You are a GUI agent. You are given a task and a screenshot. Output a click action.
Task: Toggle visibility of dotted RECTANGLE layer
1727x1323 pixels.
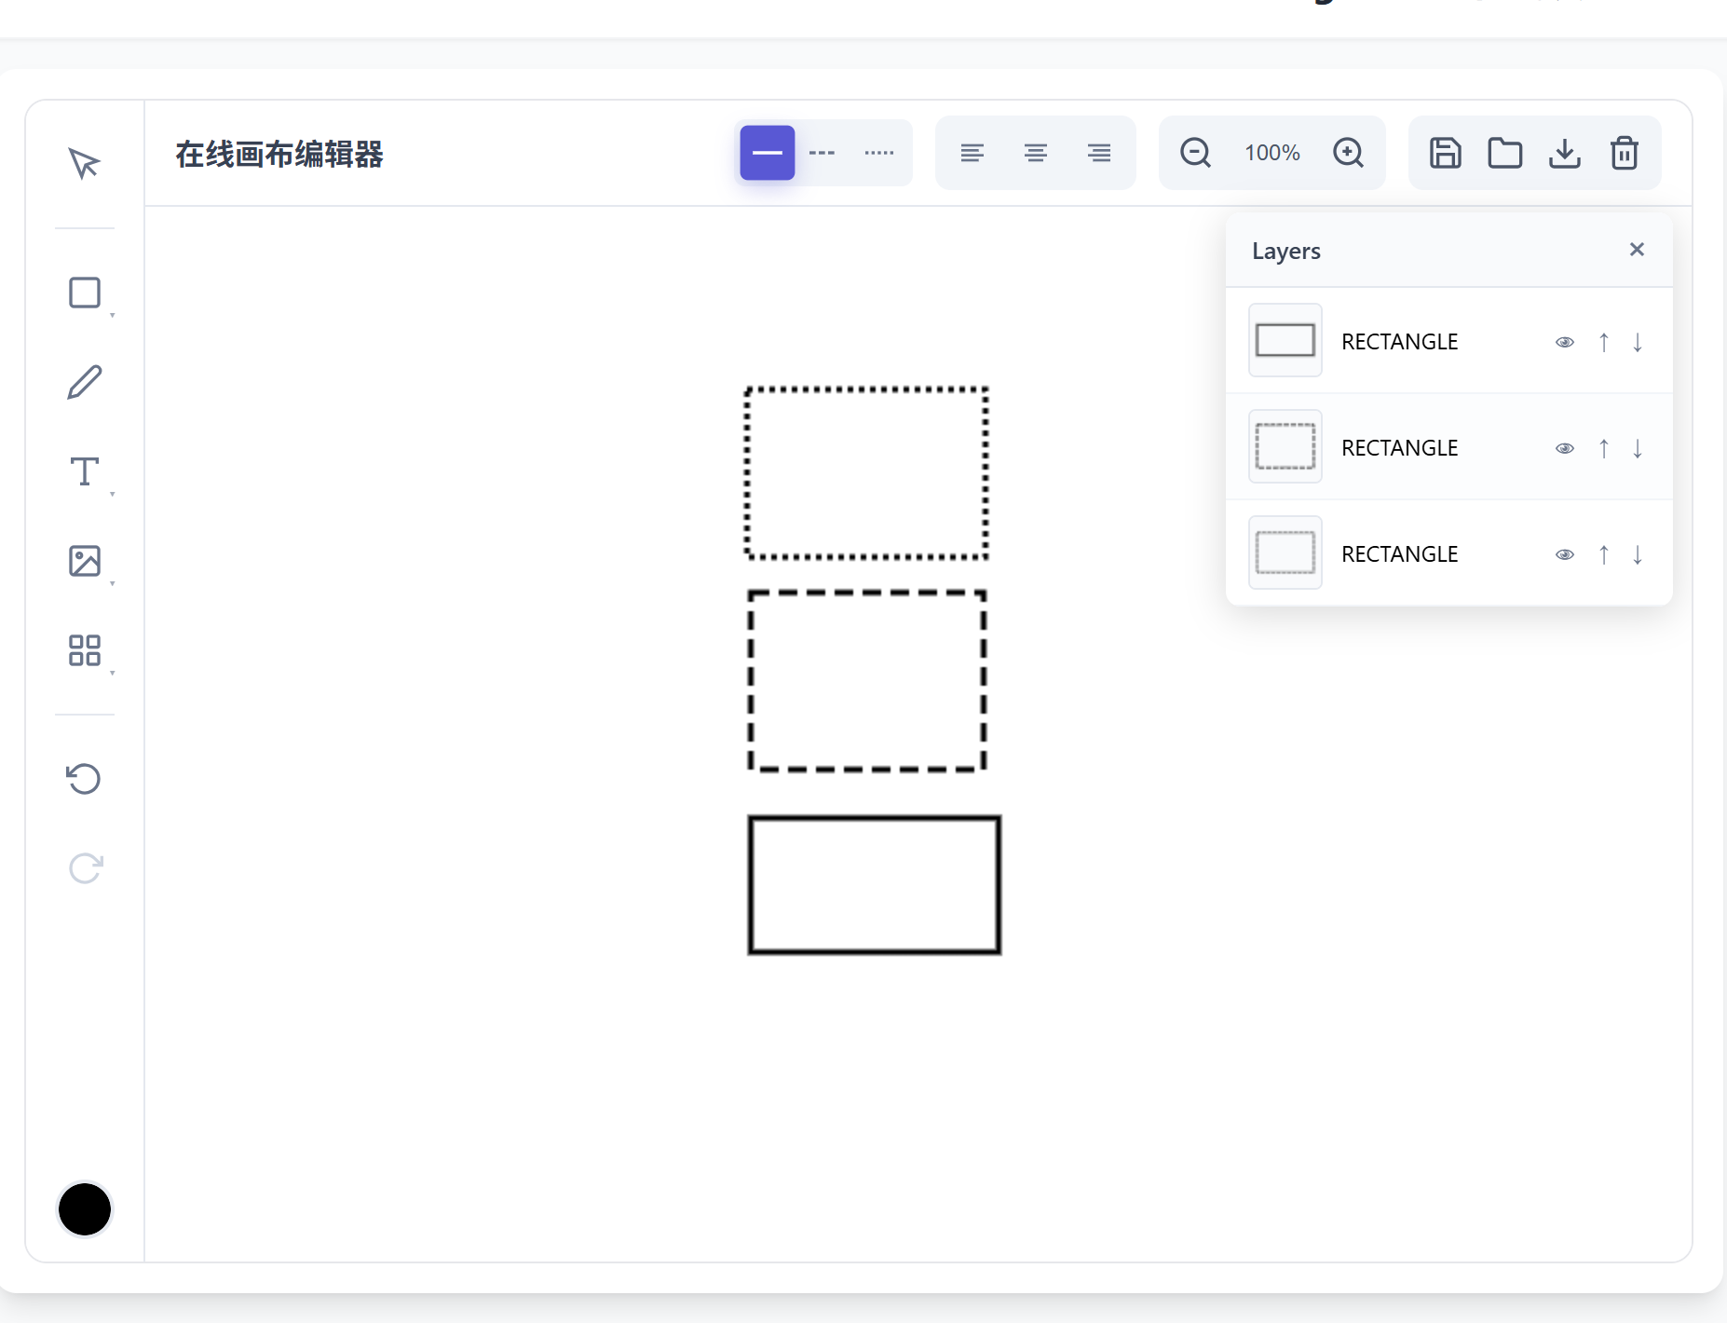[x=1565, y=554]
